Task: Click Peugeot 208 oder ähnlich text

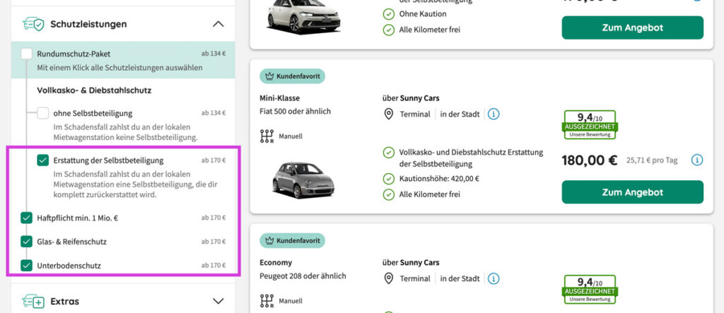Action: tap(303, 276)
